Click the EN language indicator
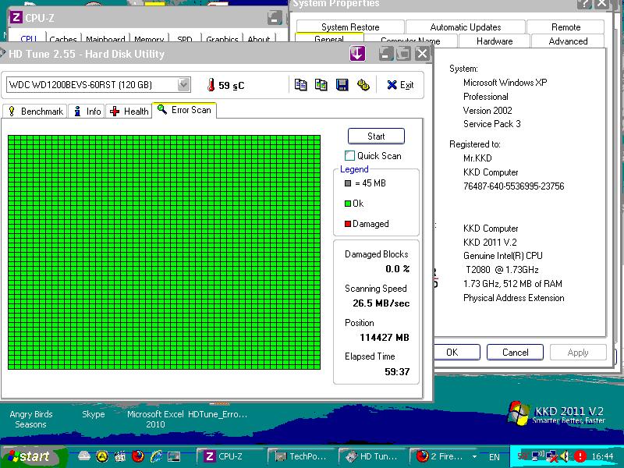This screenshot has height=468, width=624. coord(494,457)
